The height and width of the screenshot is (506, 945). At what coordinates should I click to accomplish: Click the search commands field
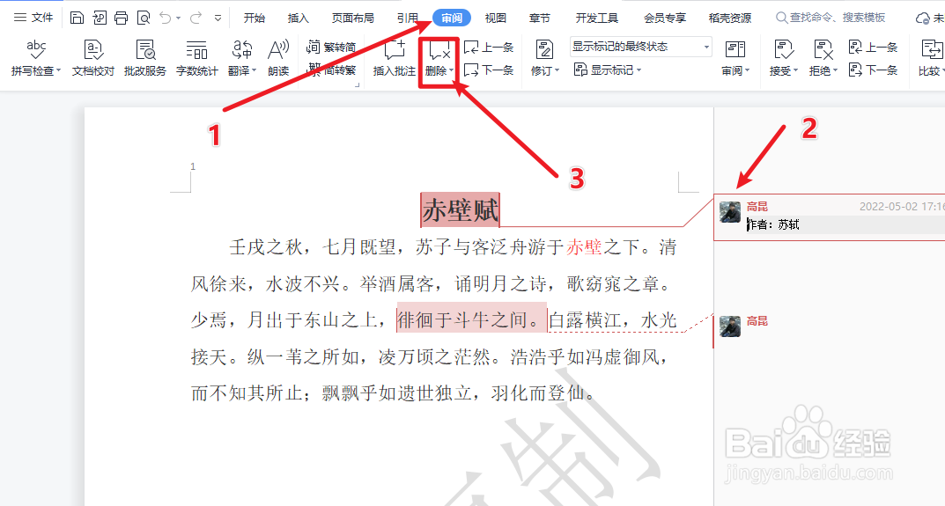[x=831, y=18]
